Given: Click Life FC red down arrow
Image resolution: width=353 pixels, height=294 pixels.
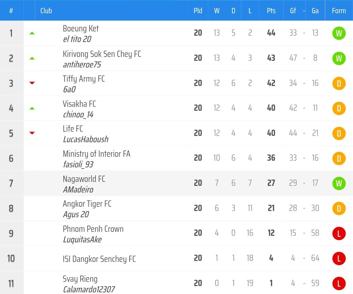Looking at the screenshot, I should (x=32, y=133).
